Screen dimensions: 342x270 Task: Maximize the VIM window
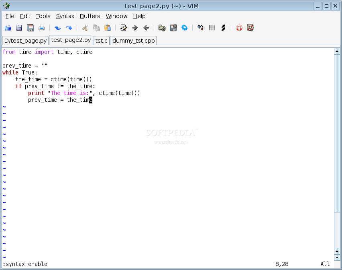(326, 6)
